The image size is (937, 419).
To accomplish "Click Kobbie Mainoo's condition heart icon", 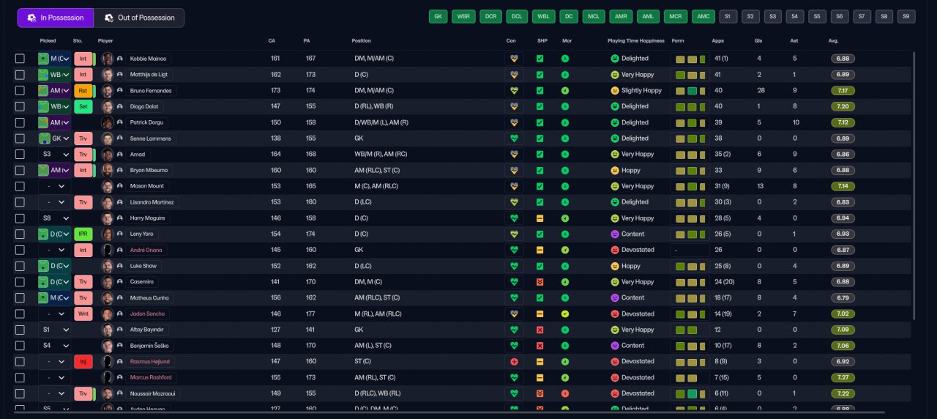I will 514,59.
